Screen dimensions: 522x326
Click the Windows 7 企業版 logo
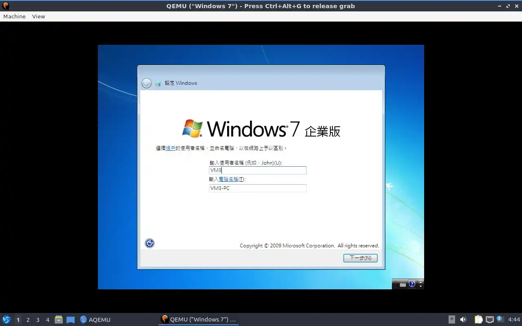[261, 128]
